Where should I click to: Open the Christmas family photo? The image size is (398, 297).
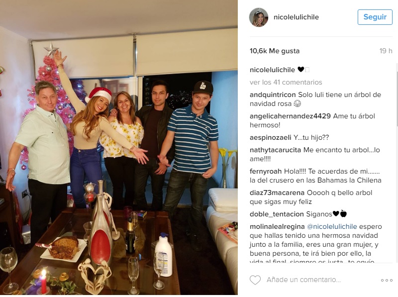(119, 147)
